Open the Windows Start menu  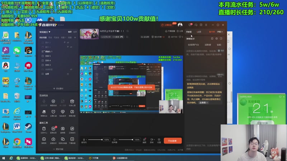(x=4, y=158)
